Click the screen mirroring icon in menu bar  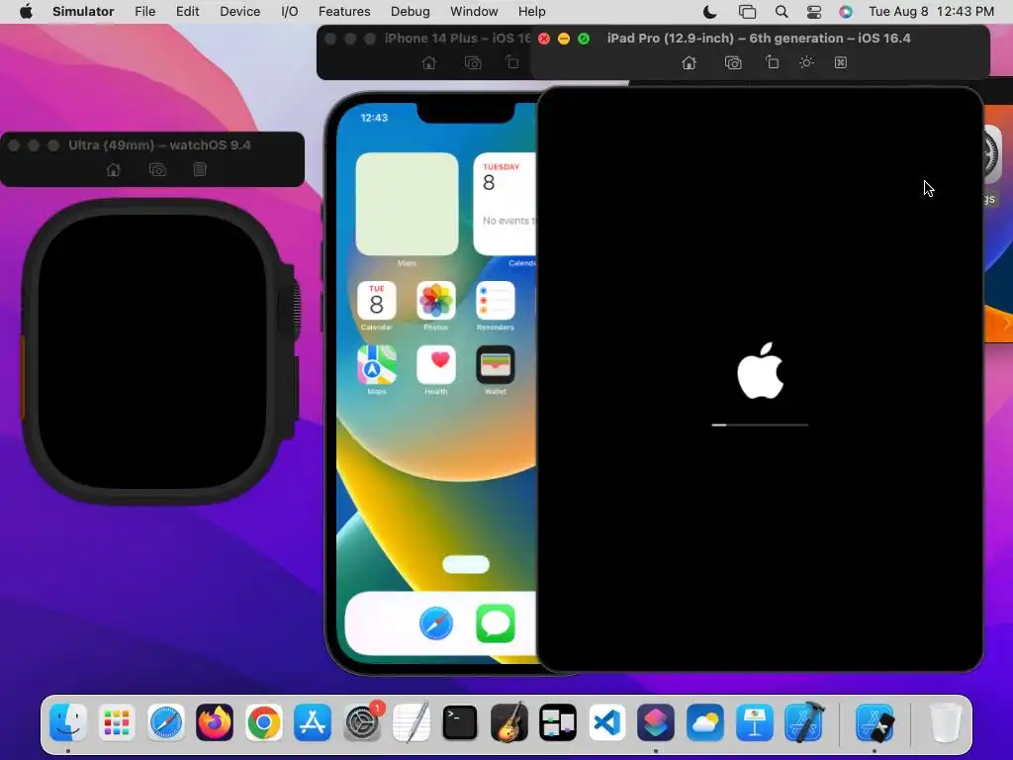pyautogui.click(x=747, y=12)
